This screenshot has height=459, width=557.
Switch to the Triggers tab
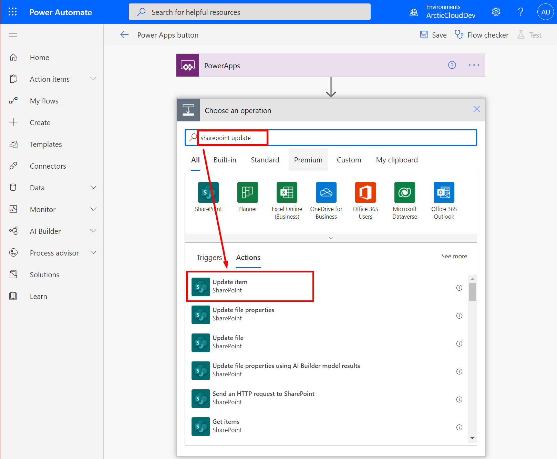click(x=209, y=258)
